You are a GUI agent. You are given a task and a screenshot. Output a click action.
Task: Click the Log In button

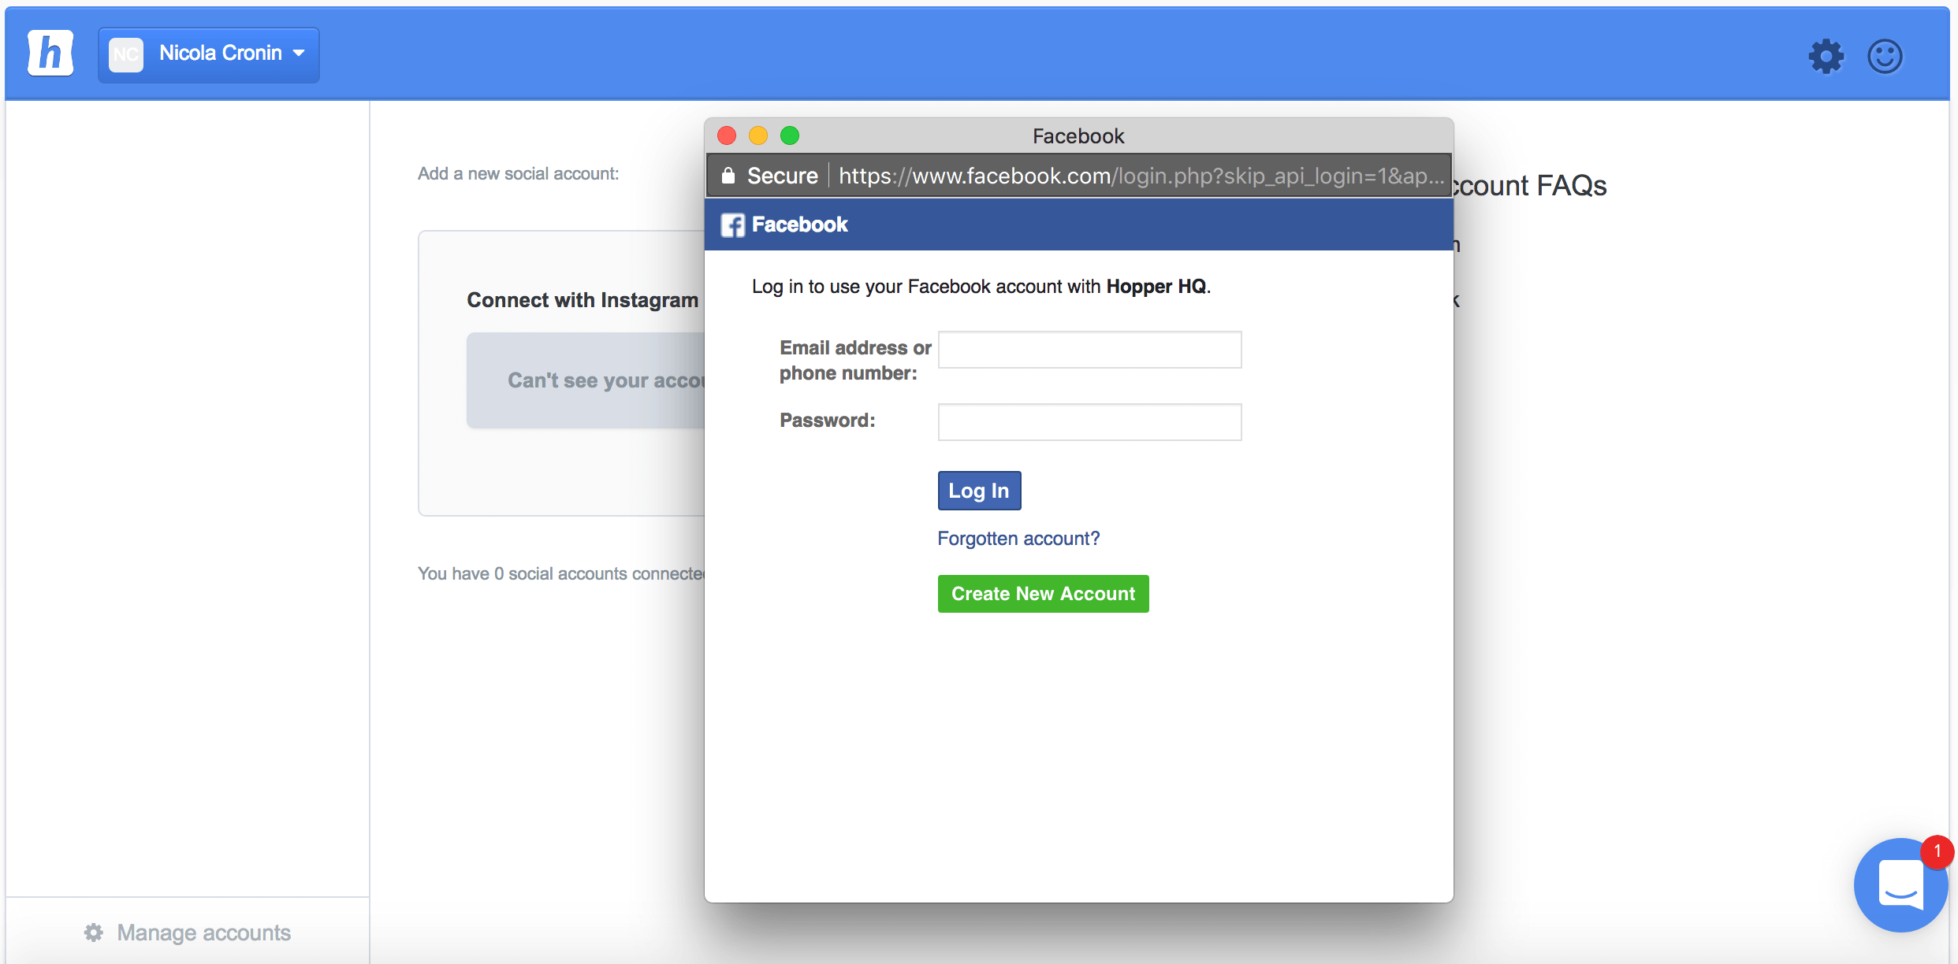click(981, 490)
